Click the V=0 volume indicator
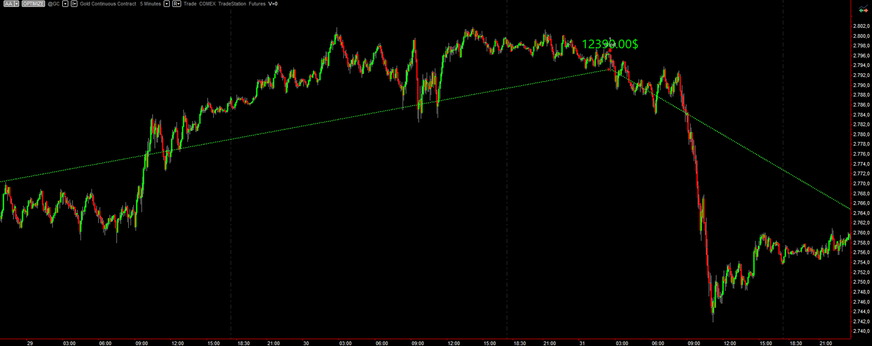872x346 pixels. 273,4
